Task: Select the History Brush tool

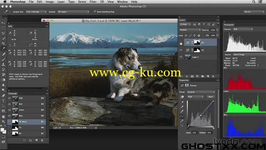Action: 3,70
